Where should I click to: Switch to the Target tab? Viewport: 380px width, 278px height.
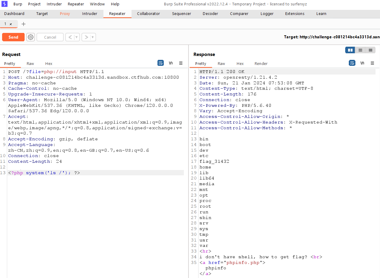click(x=42, y=14)
